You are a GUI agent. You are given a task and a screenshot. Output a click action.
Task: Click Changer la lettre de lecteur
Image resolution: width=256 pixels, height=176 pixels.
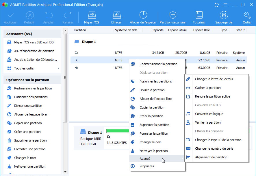tap(214, 79)
